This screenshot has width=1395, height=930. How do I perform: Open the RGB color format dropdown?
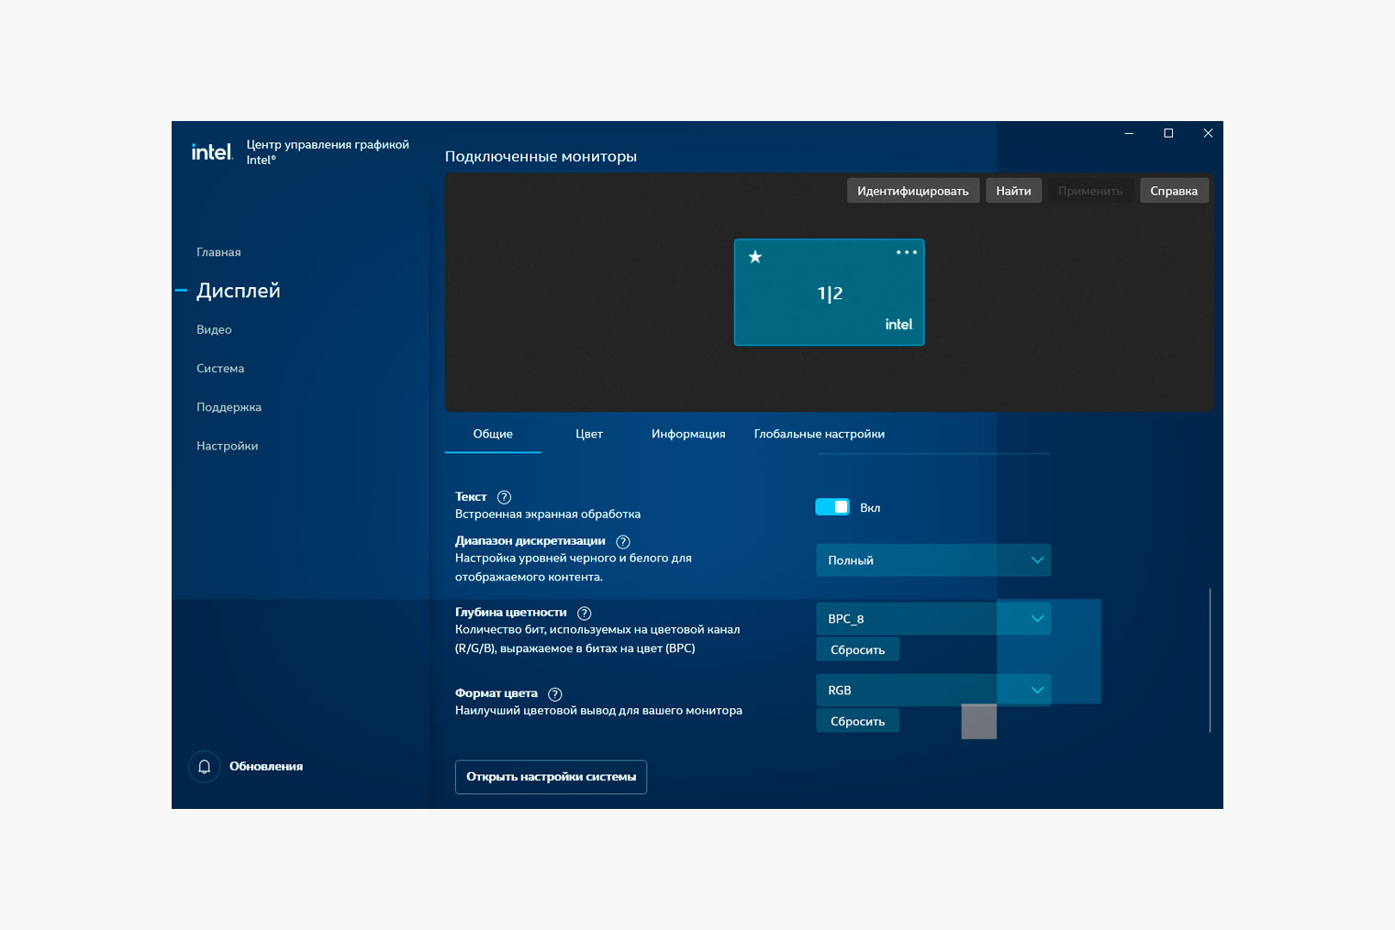(933, 691)
